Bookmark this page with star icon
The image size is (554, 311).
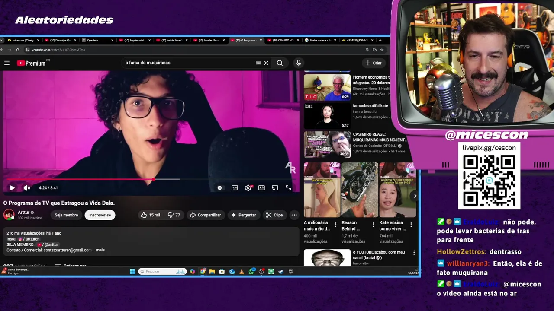click(381, 50)
